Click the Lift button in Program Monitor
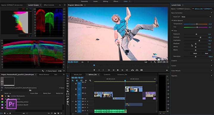This screenshot has height=115, width=214. coord(132,70)
